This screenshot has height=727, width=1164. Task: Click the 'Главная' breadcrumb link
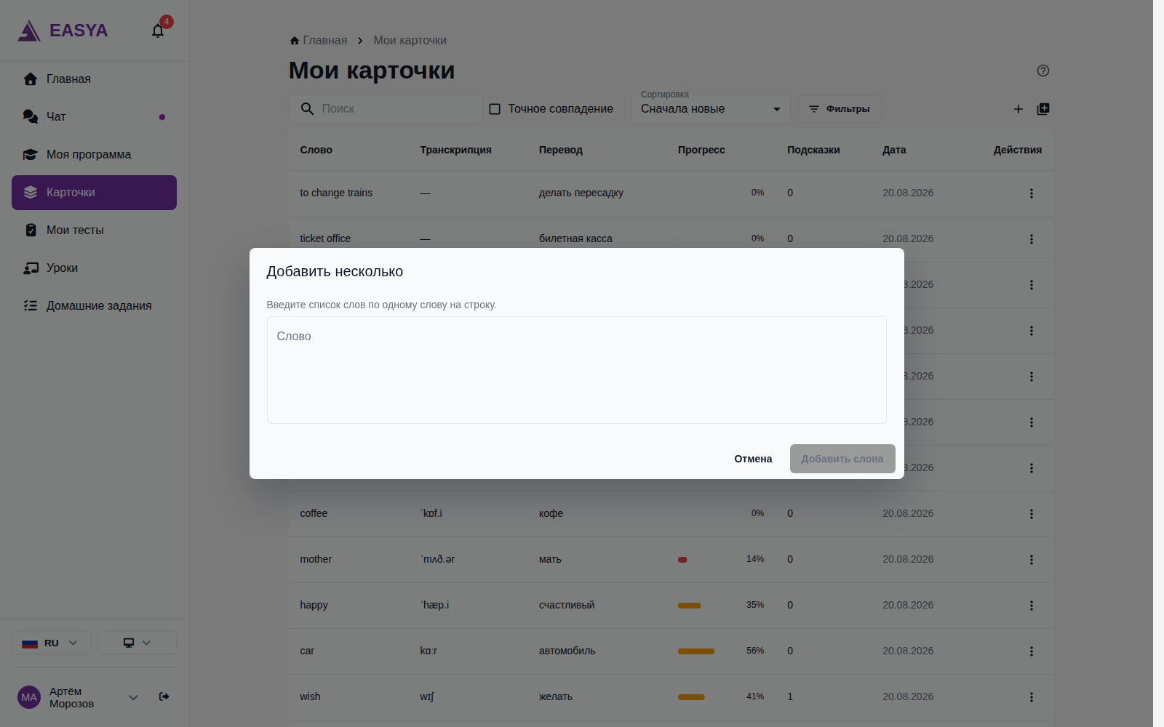point(325,41)
